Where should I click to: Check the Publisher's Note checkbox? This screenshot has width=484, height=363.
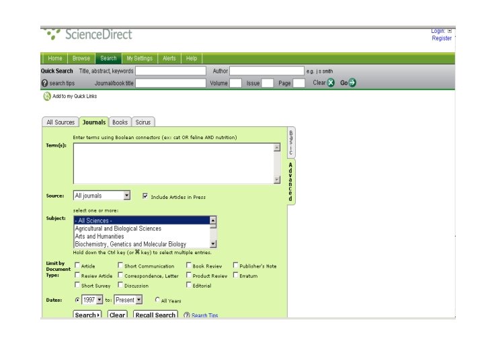click(235, 265)
